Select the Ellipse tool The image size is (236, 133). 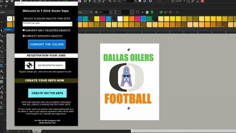1,61
